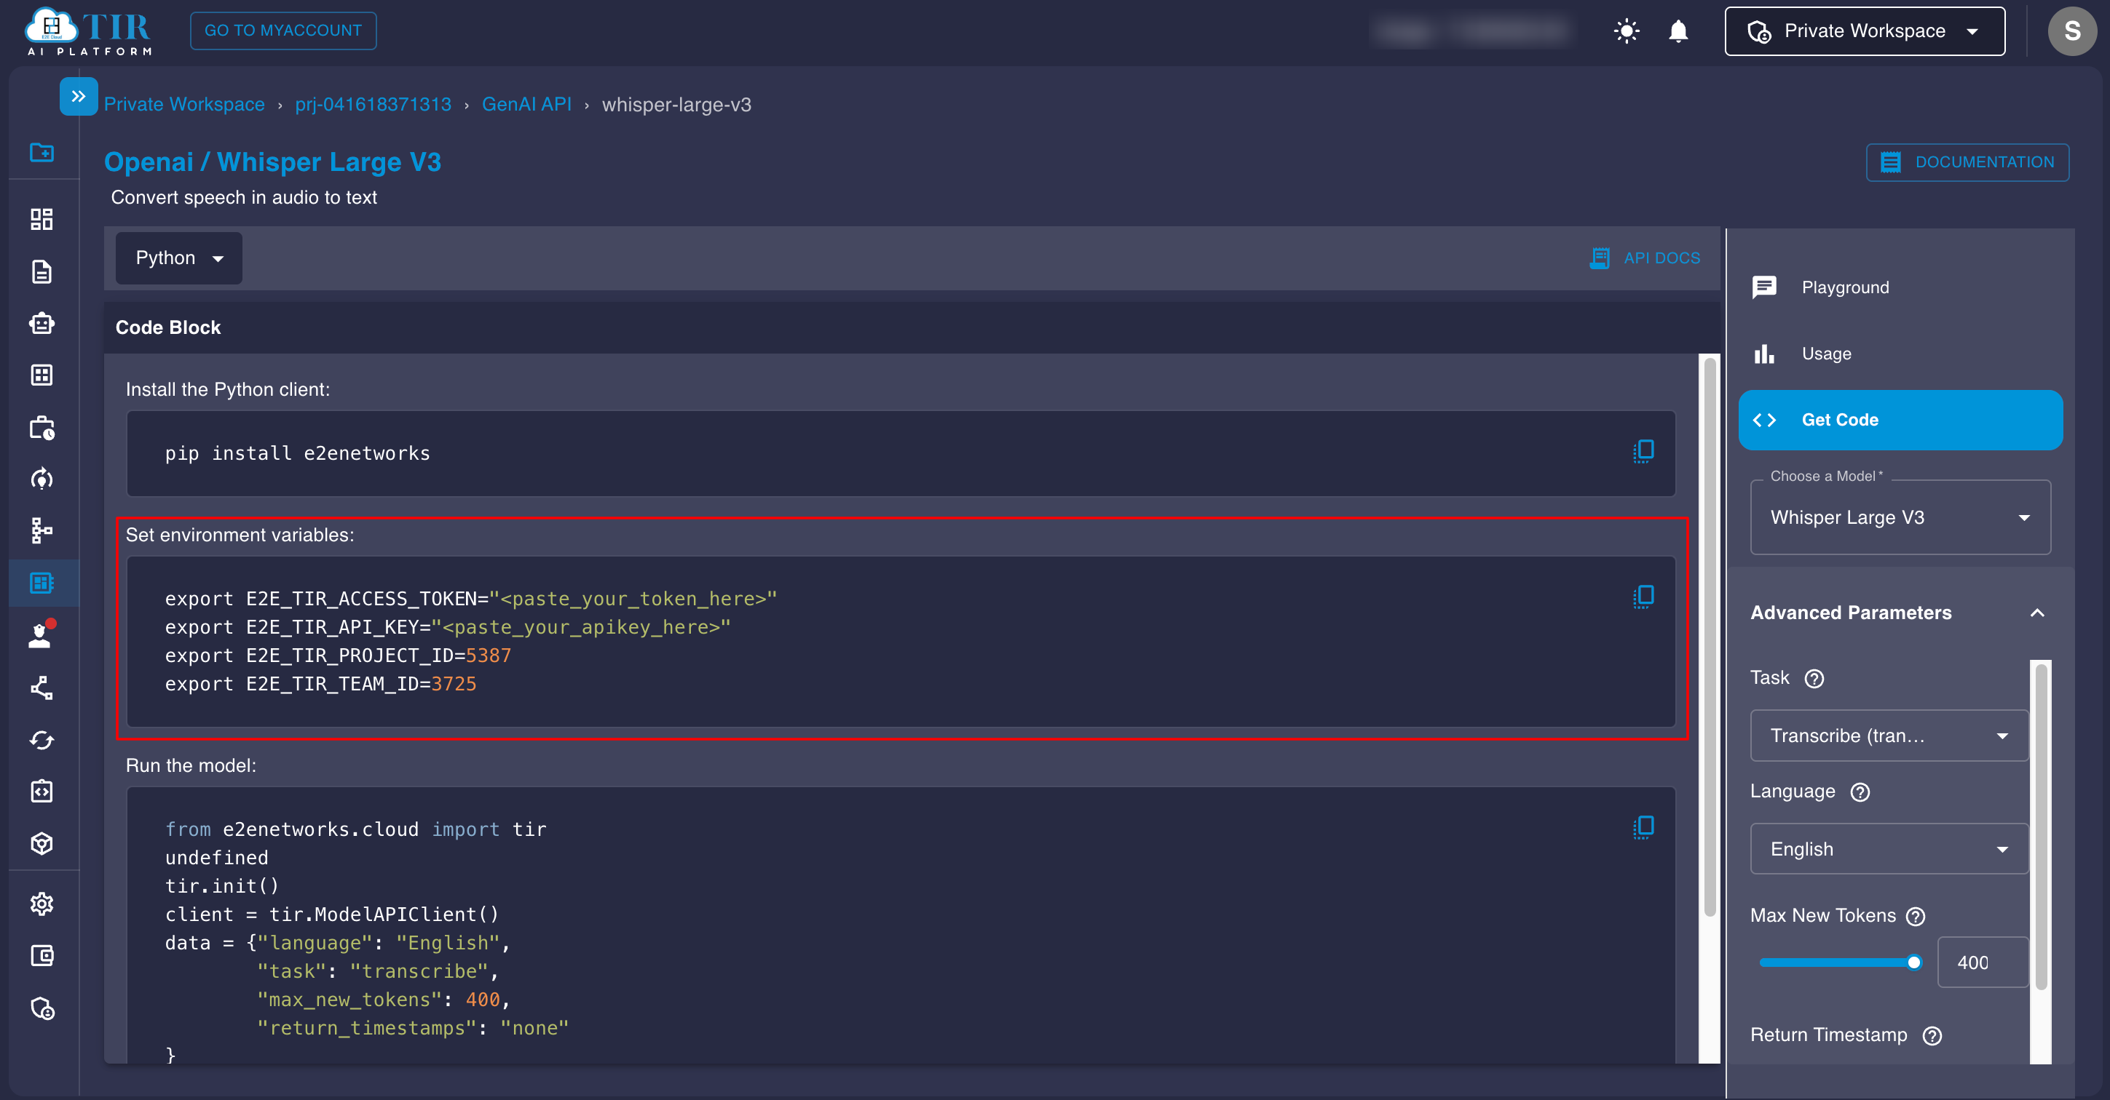2110x1100 pixels.
Task: Open the robot agent icon in sidebar
Action: (42, 323)
